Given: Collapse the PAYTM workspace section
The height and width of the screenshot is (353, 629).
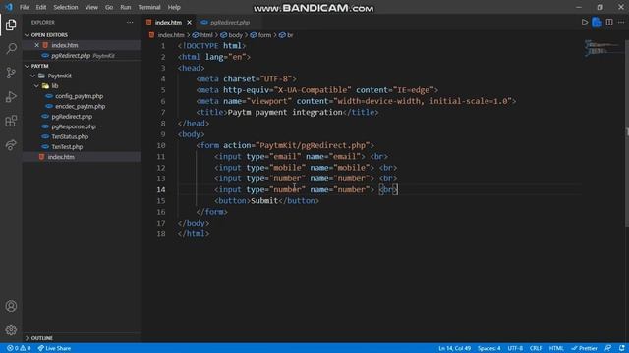Looking at the screenshot, I should tap(27, 66).
